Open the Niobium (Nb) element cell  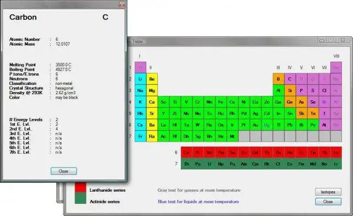[x=186, y=114]
